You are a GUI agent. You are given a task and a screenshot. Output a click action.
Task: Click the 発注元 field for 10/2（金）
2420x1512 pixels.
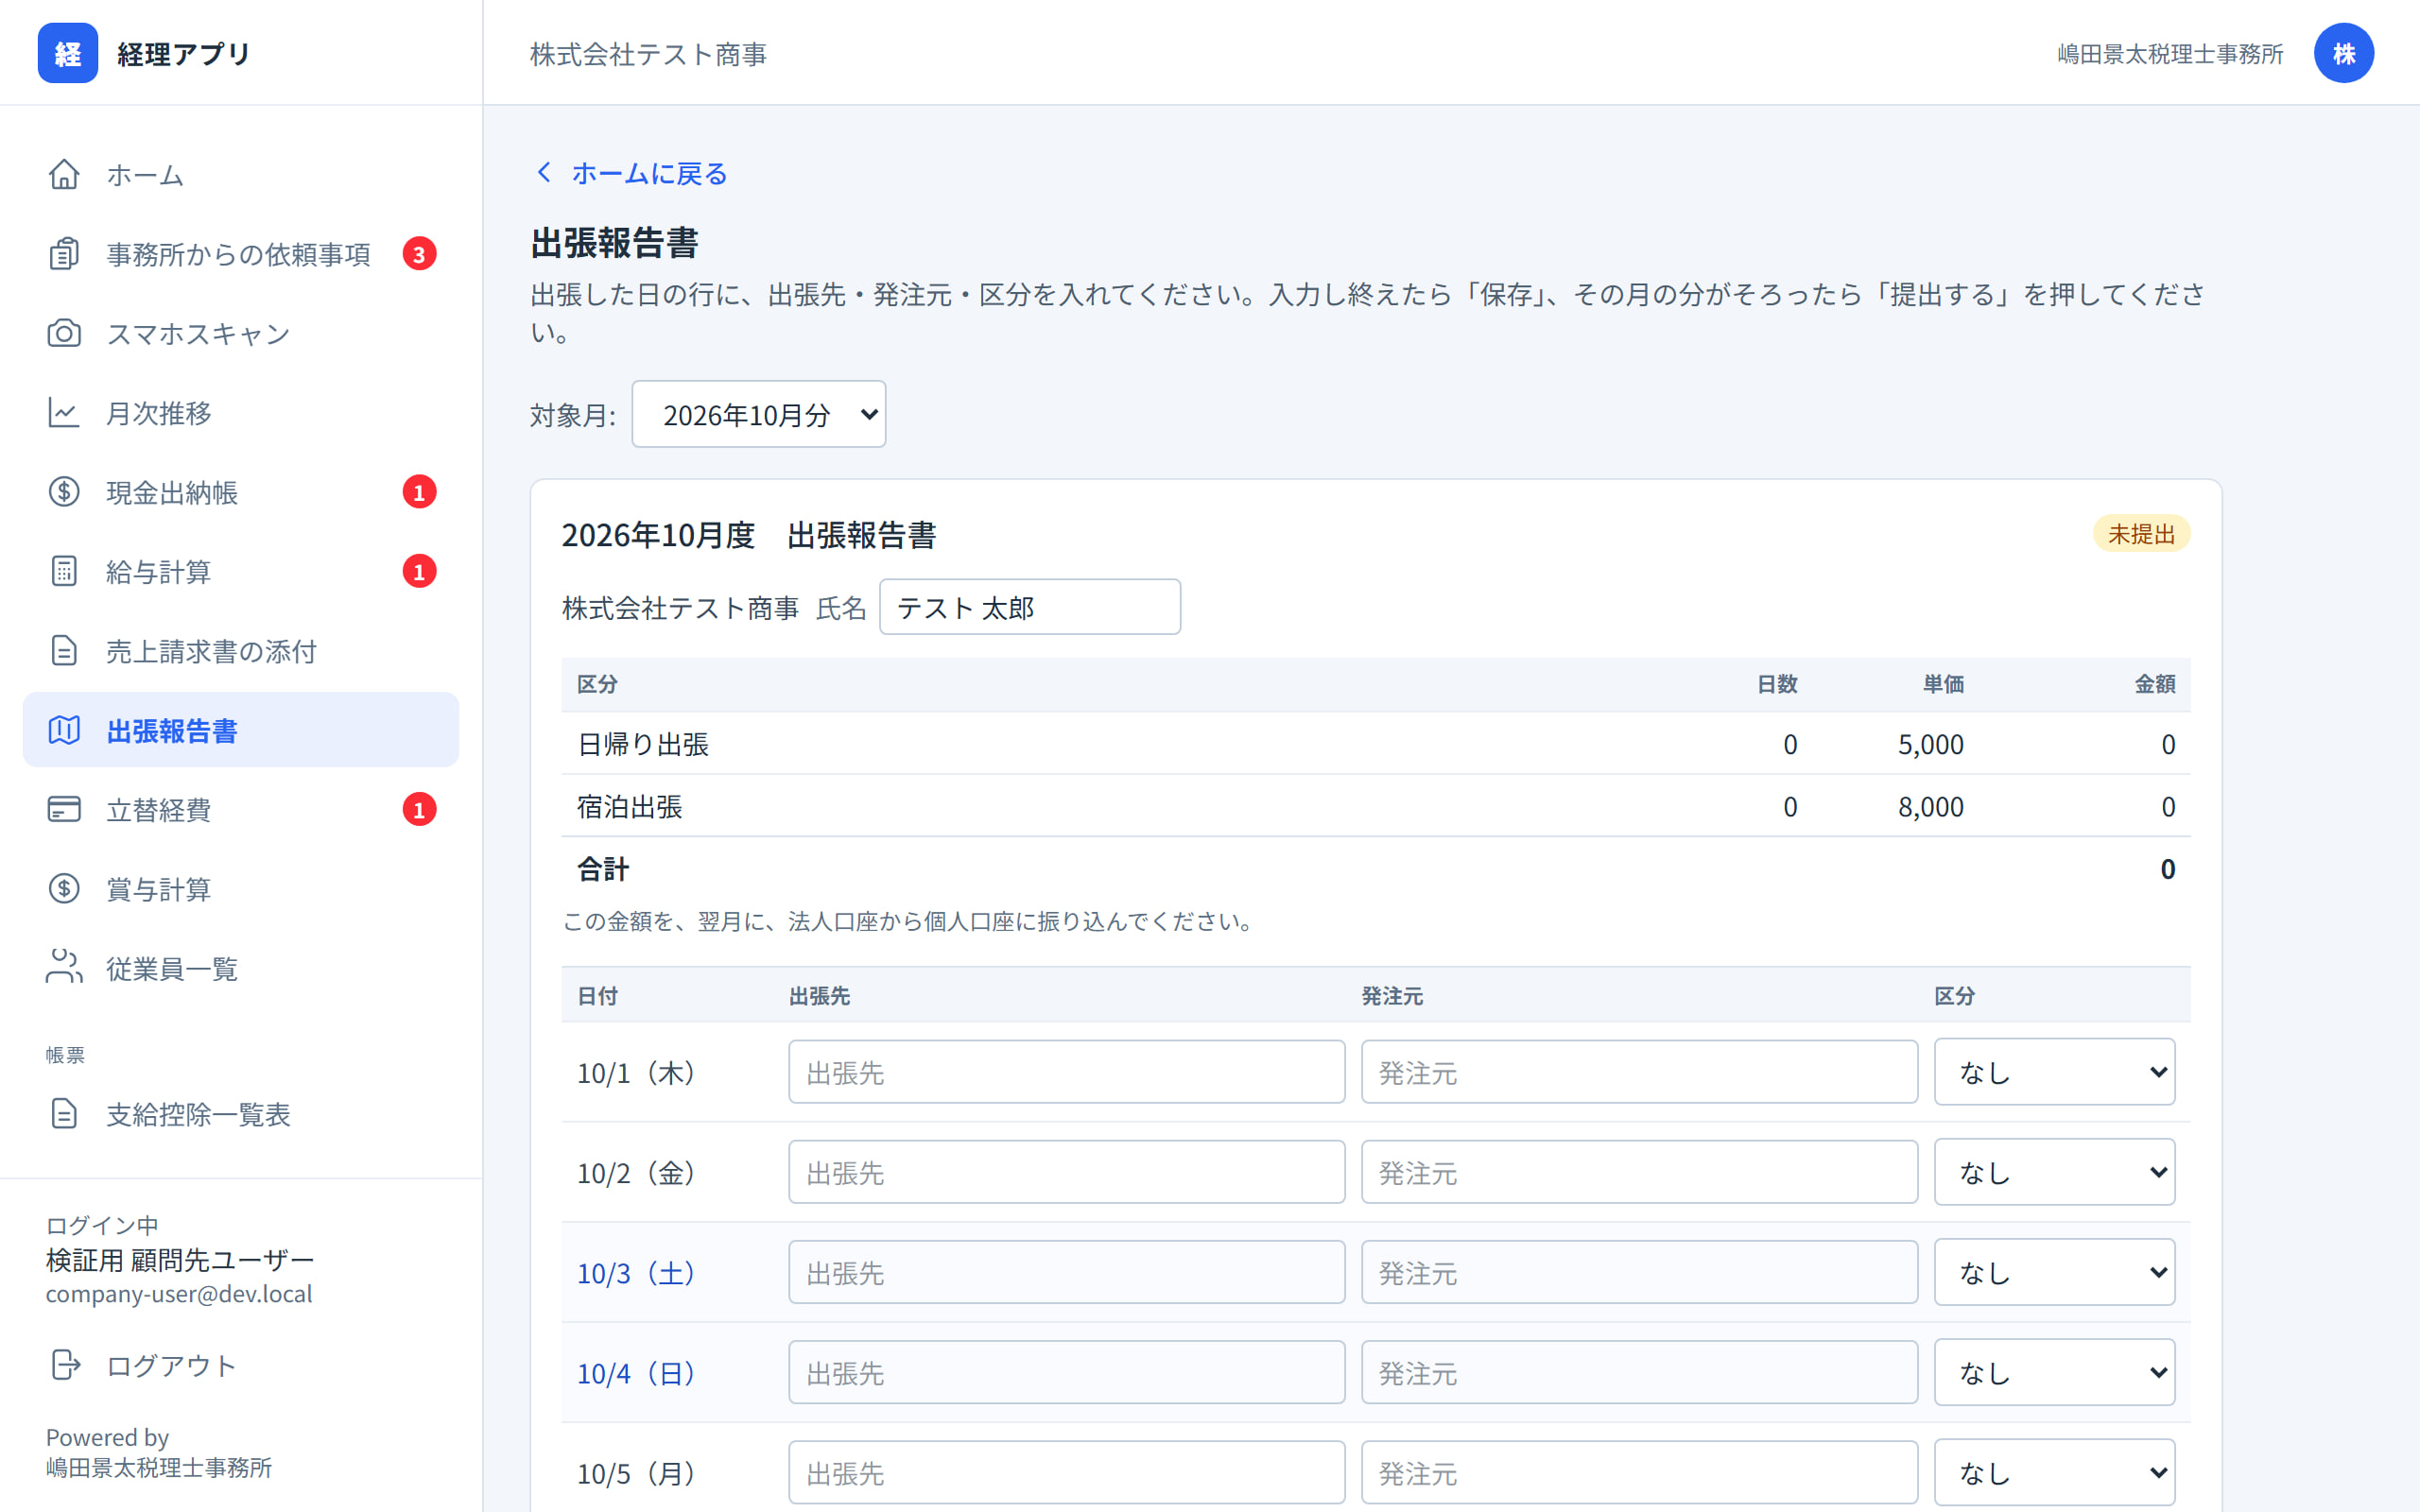1639,1172
